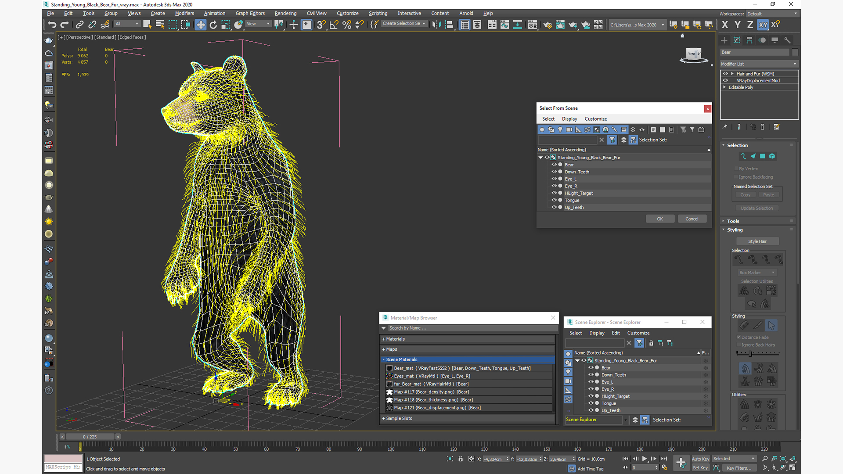Screen dimensions: 843x474
Task: Click the filter funnel in Scene Explorer
Action: point(639,343)
